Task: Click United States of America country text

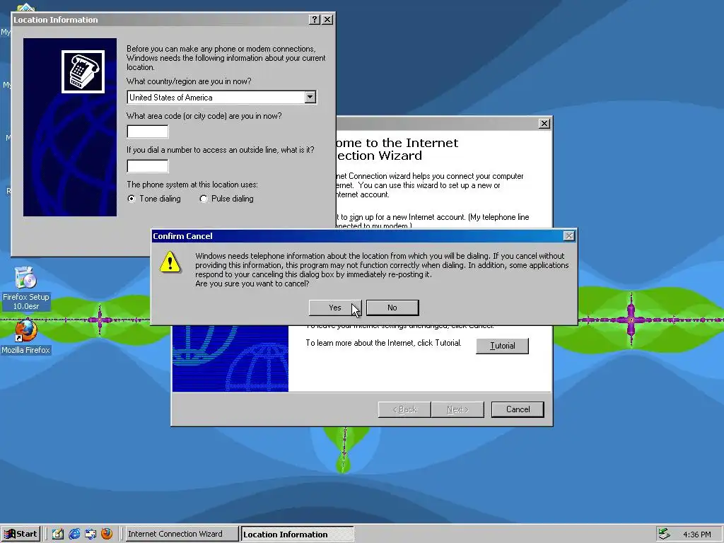Action: (x=171, y=98)
